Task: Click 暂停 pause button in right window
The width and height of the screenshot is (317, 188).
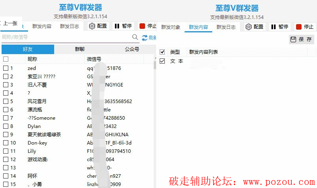Action: 280,27
